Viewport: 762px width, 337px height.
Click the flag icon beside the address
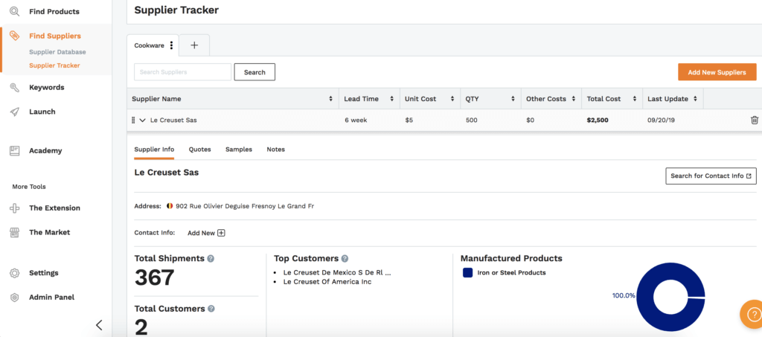[170, 206]
